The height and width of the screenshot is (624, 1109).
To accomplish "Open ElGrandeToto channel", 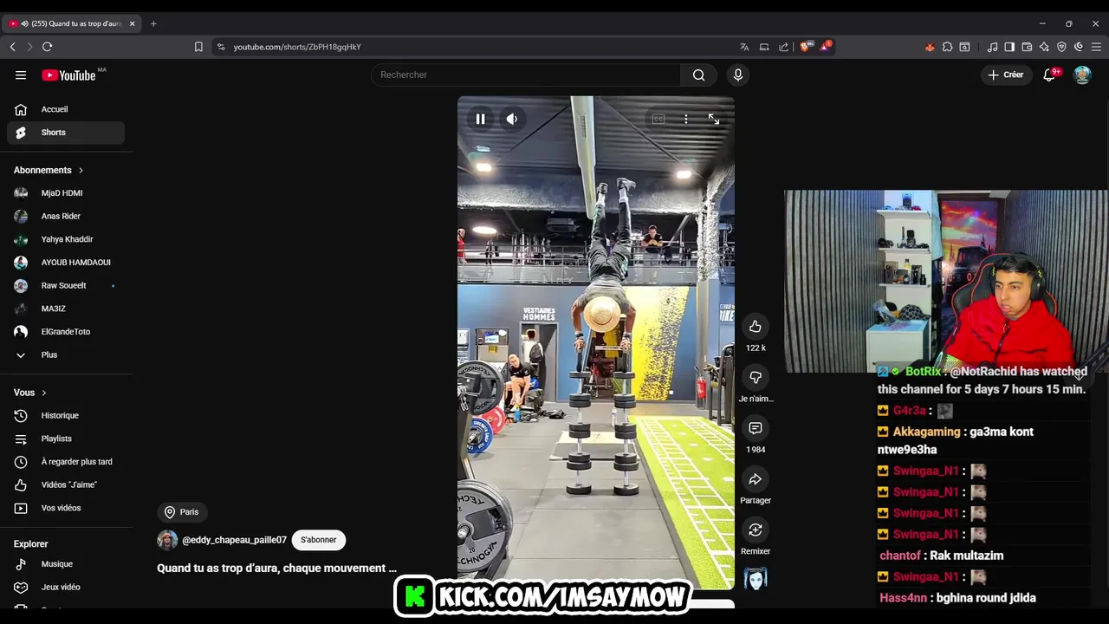I will [x=66, y=332].
